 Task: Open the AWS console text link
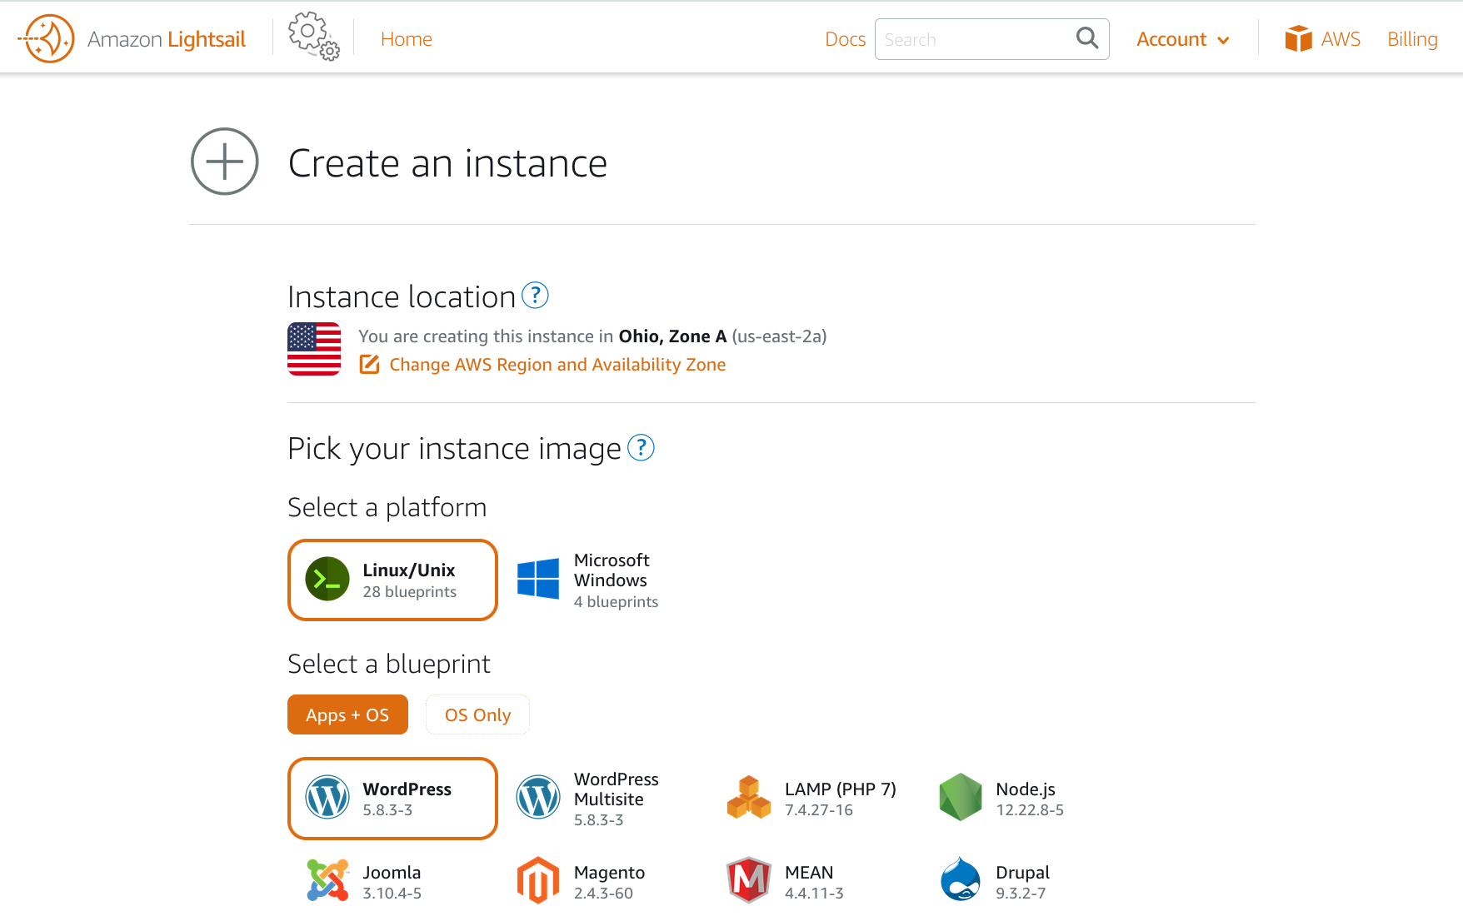click(x=1340, y=39)
